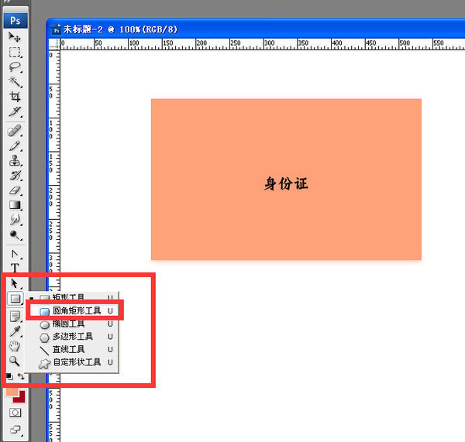Select the Hand tool
Viewport: 465px width, 442px height.
pos(15,346)
